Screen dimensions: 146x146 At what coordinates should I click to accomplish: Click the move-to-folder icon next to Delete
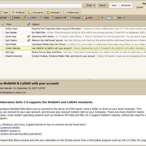pyautogui.click(x=24, y=18)
